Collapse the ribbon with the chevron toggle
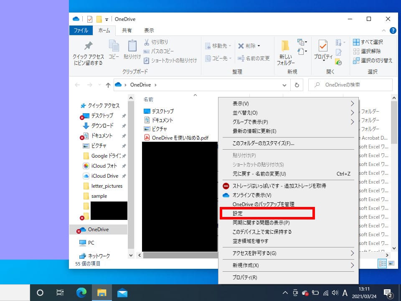The width and height of the screenshot is (401, 301). (x=383, y=30)
